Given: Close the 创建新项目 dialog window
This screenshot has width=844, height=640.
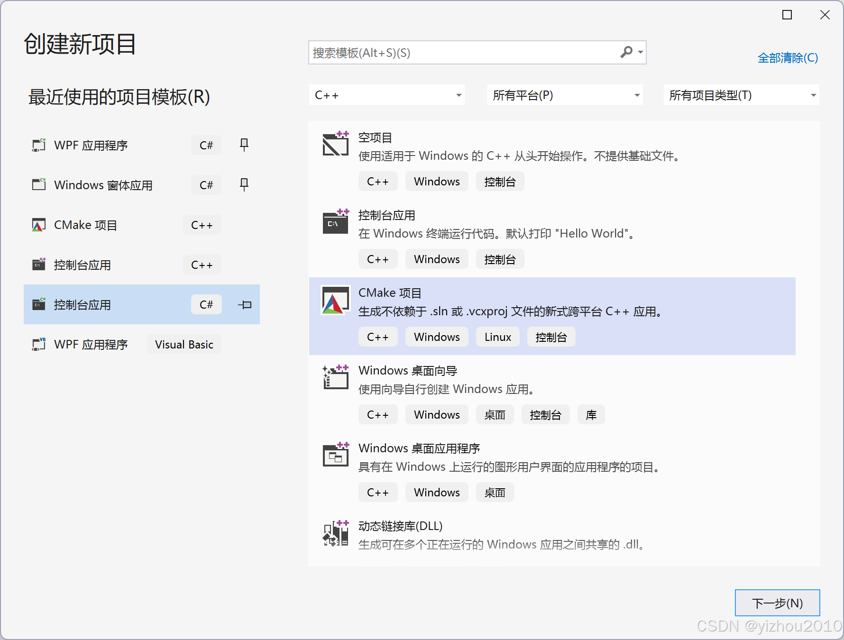Looking at the screenshot, I should click(825, 15).
